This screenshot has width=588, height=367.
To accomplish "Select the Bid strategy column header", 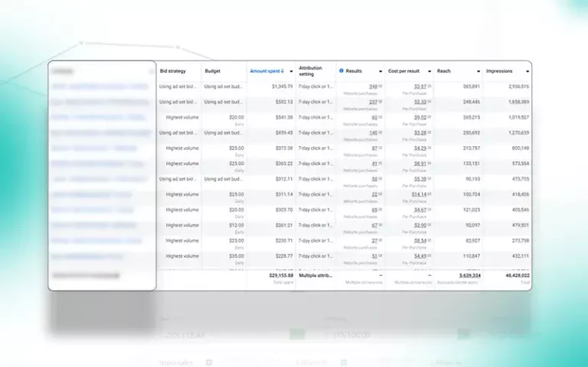I will tap(172, 71).
